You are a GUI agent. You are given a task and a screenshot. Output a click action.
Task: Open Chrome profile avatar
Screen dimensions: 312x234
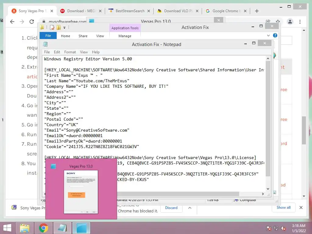pyautogui.click(x=290, y=22)
